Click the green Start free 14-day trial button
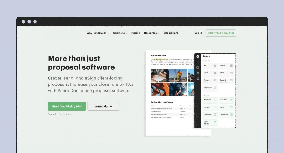 [x=67, y=107]
